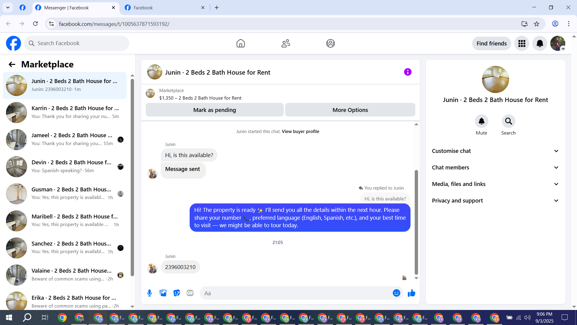
Task: Bookmark this tab with star icon
Action: (x=537, y=24)
